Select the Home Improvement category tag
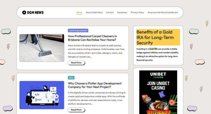 pyautogui.click(x=78, y=30)
